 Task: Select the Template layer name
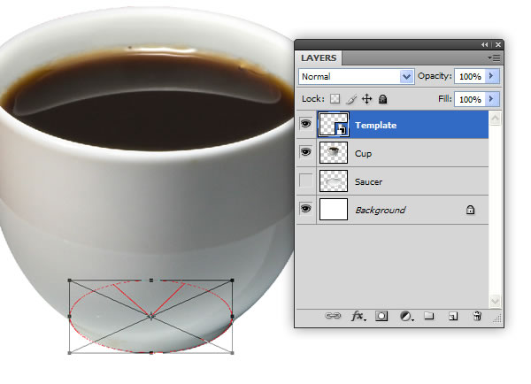click(375, 126)
